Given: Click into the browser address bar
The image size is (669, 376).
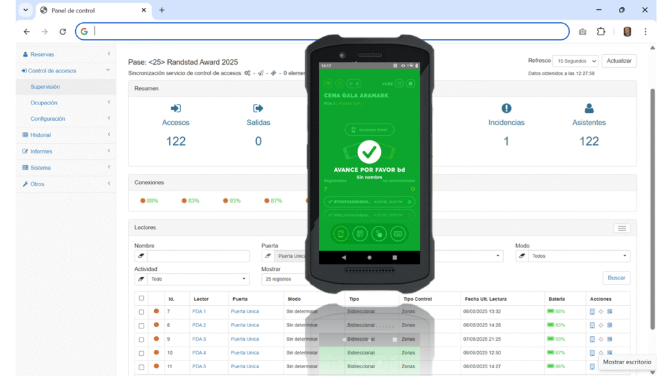Looking at the screenshot, I should click(x=322, y=31).
